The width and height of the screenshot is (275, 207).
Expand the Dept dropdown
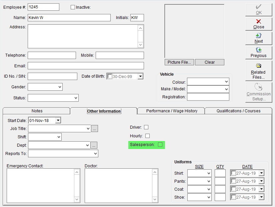pyautogui.click(x=88, y=145)
